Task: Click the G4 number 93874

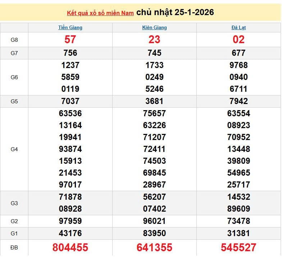Action: point(70,149)
